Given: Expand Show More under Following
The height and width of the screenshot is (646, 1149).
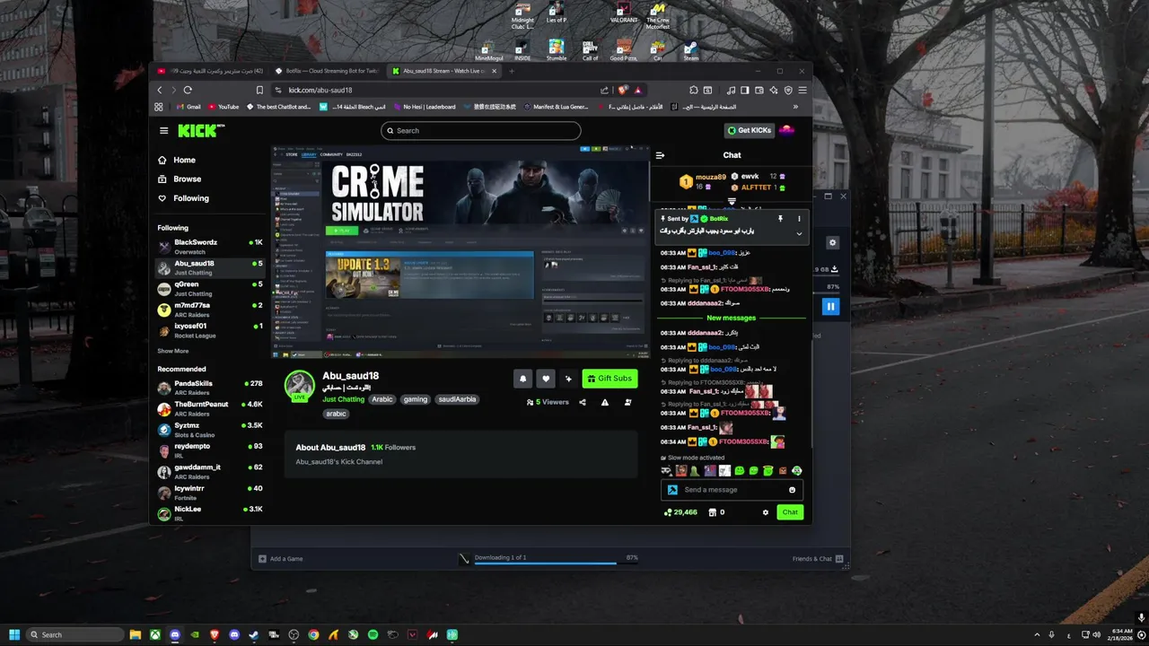Looking at the screenshot, I should (x=173, y=352).
